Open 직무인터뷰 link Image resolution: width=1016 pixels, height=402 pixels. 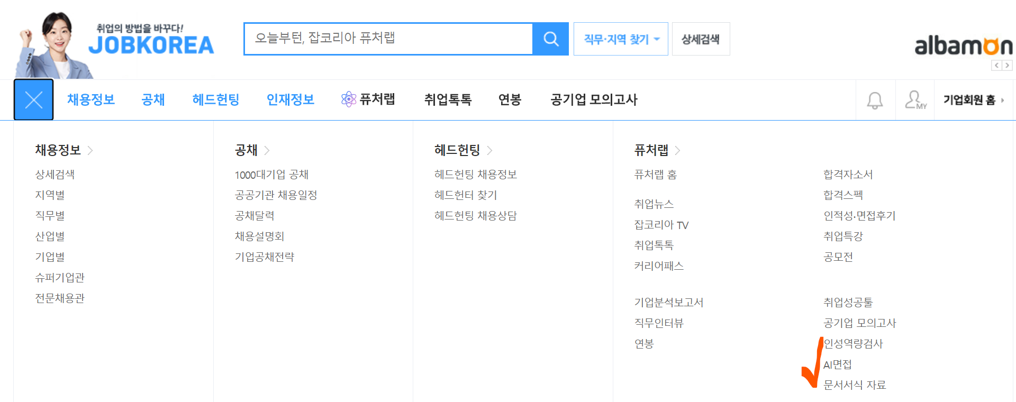click(659, 323)
